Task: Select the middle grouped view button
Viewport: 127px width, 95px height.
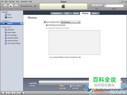Action: pos(97,6)
